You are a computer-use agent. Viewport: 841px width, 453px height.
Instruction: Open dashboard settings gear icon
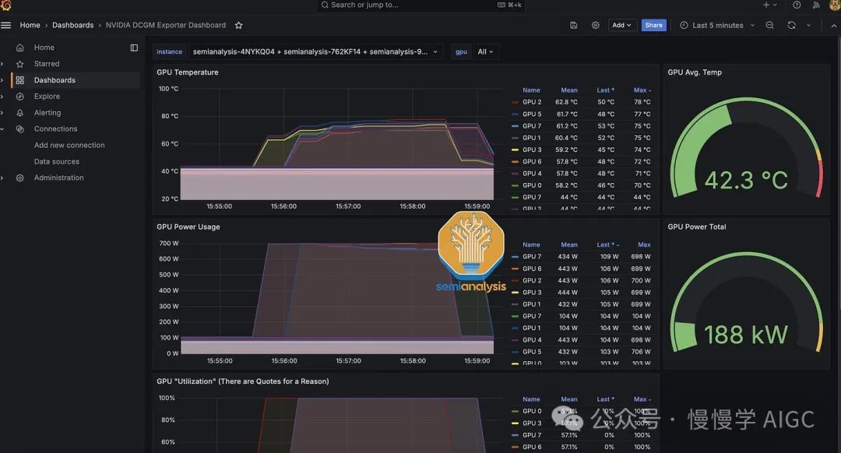pos(596,25)
